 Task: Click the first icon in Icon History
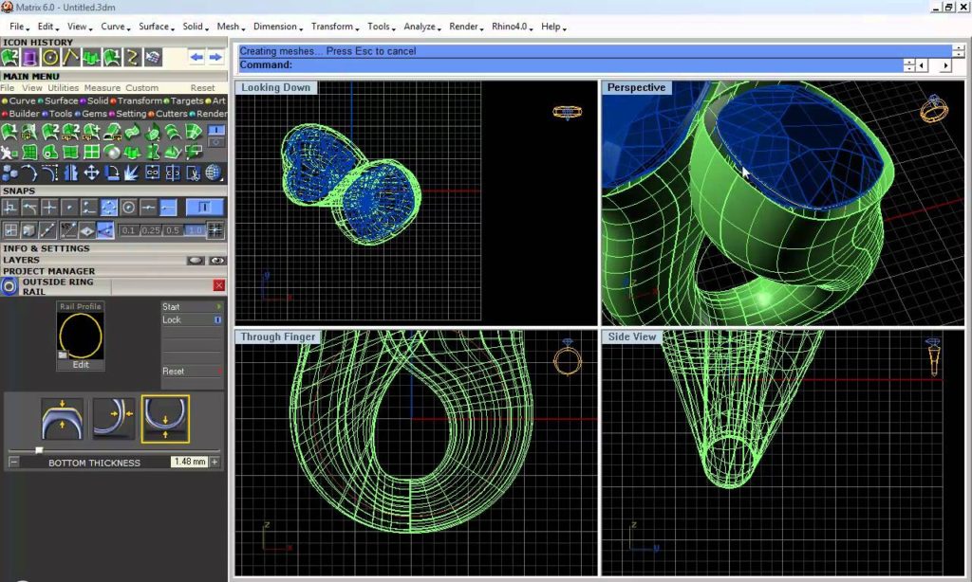coord(11,58)
